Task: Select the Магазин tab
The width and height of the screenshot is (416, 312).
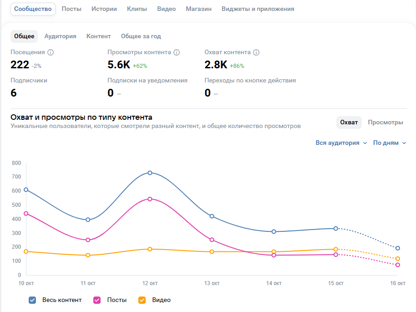Action: point(198,9)
